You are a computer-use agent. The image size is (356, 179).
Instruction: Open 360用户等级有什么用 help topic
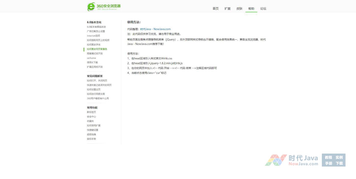pos(98,98)
